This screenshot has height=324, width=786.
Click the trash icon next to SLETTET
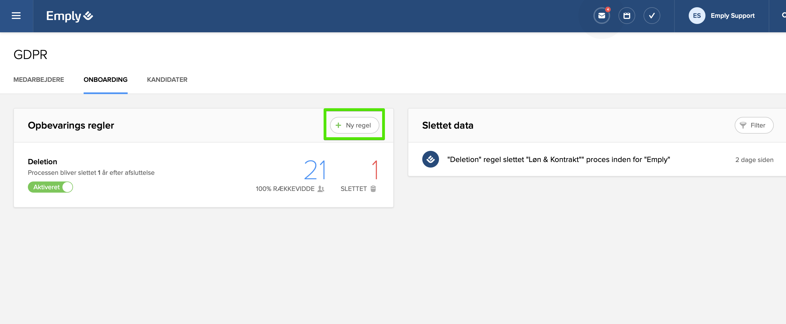pyautogui.click(x=373, y=189)
